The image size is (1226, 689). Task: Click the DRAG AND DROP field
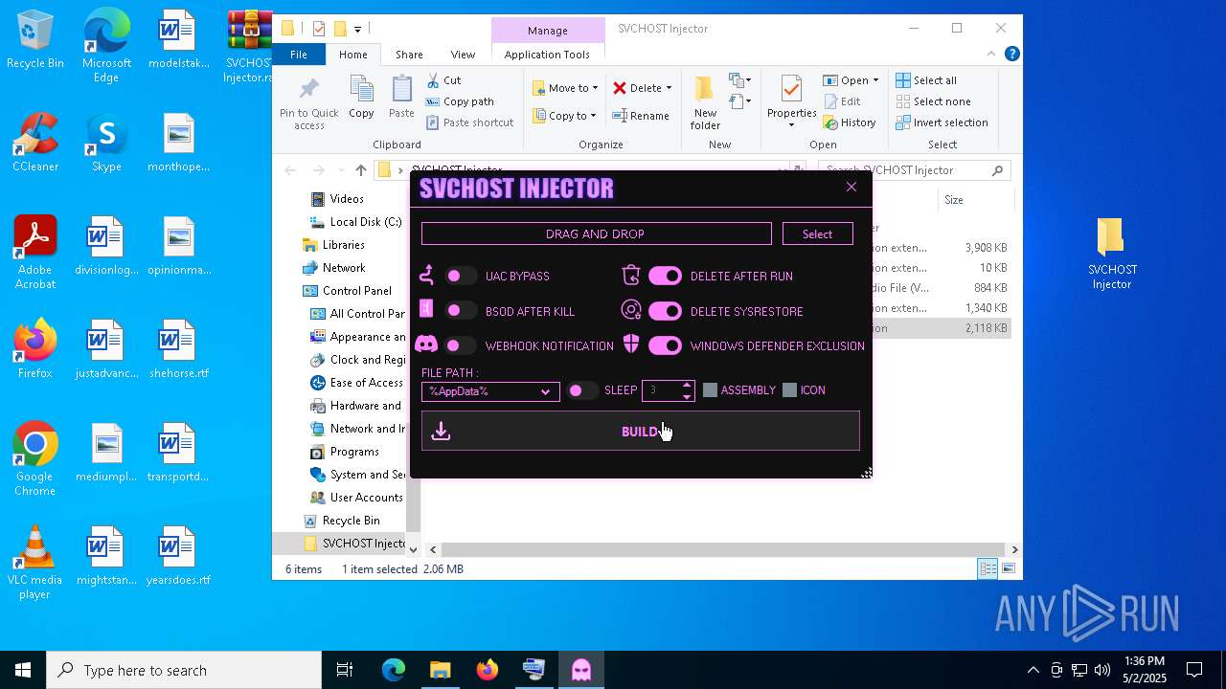click(596, 233)
